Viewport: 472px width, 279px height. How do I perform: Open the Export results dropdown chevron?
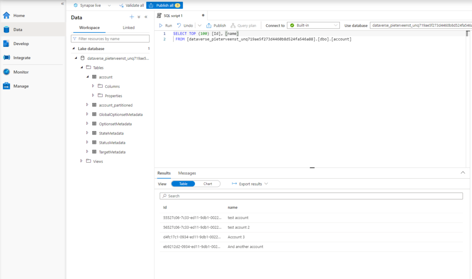pyautogui.click(x=266, y=184)
